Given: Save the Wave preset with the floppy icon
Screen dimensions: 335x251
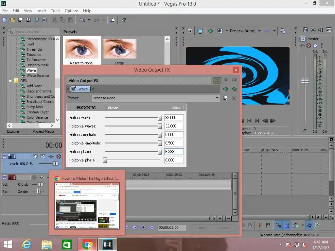Looking at the screenshot, I should click(x=226, y=98).
